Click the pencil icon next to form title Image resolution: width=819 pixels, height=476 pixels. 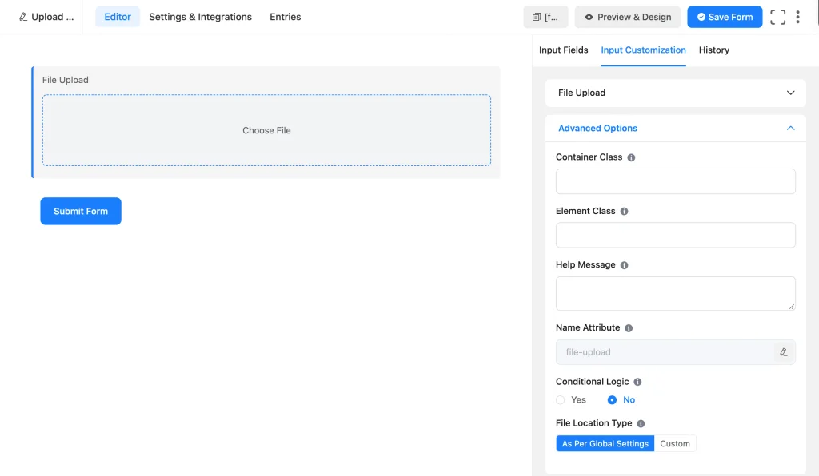23,17
